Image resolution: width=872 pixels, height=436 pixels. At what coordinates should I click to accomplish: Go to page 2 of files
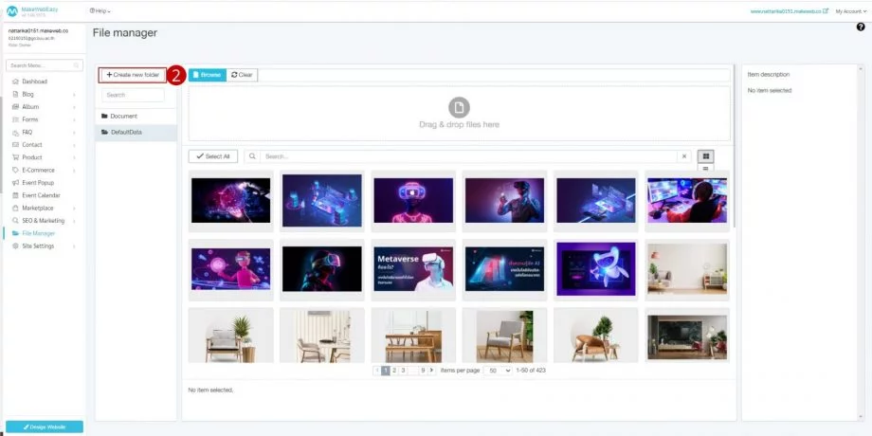[393, 371]
